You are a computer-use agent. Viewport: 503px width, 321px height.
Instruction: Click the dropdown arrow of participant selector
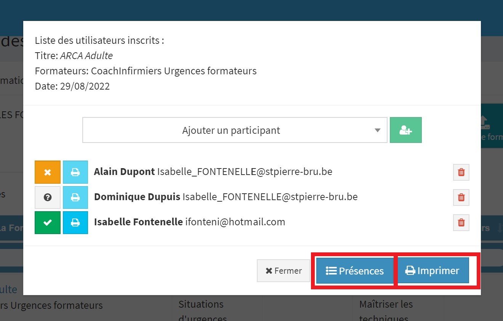(x=378, y=130)
